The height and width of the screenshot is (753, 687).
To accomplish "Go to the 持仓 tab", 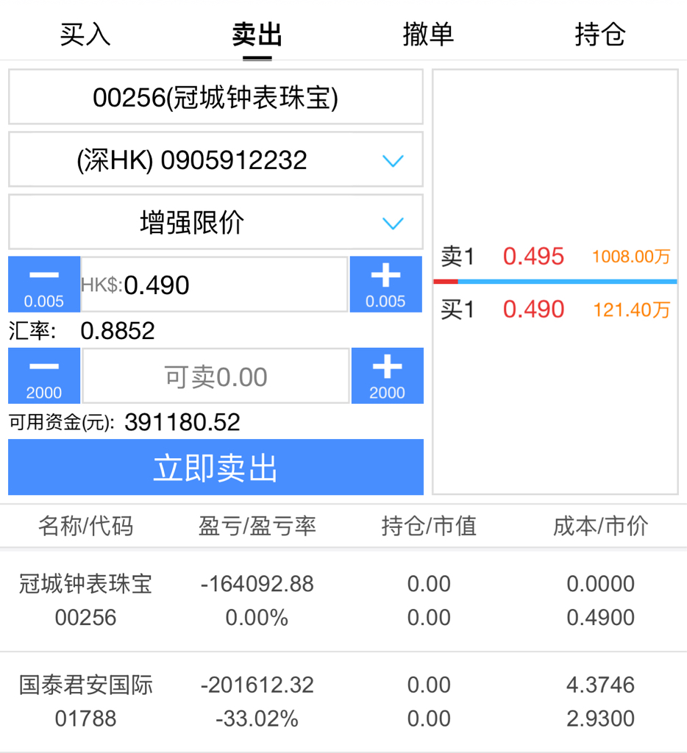I will (x=600, y=35).
